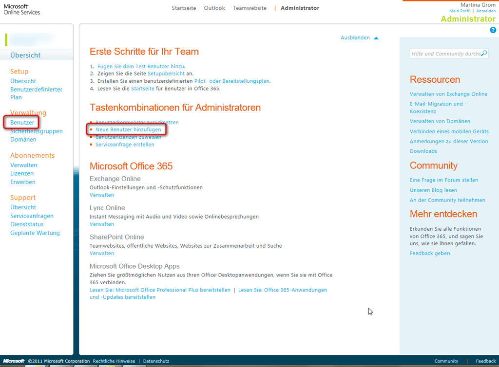Open Mein Profil link

[460, 11]
